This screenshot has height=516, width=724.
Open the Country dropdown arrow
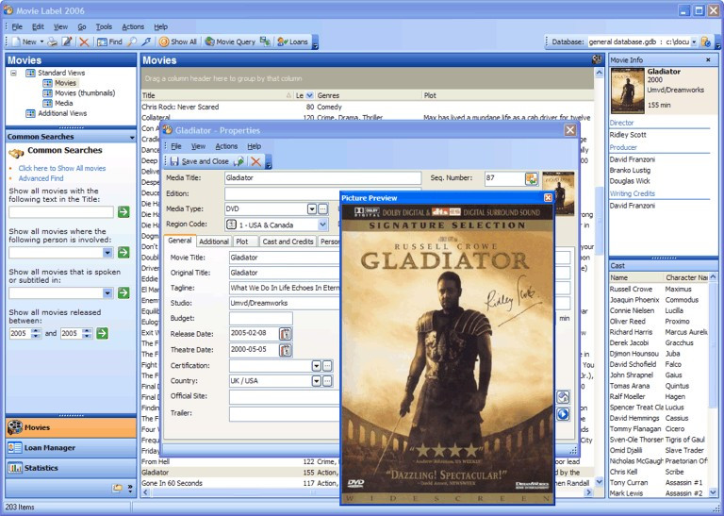point(316,381)
